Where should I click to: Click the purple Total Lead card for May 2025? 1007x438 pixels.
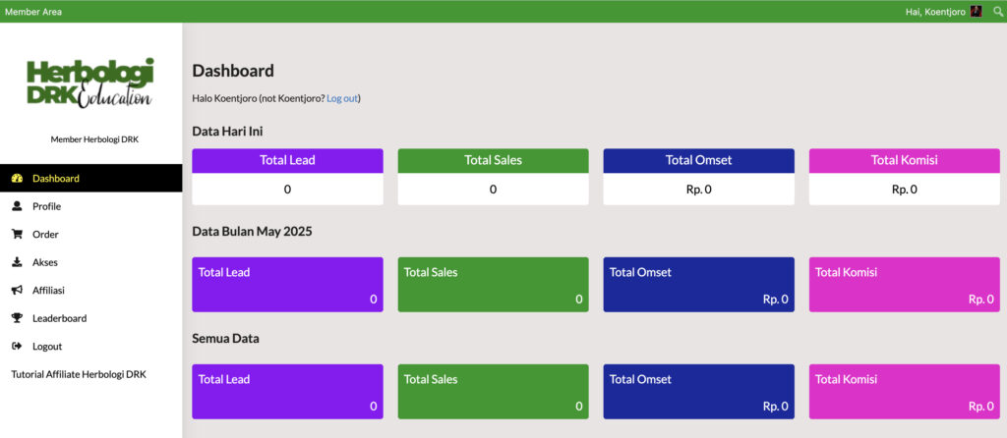288,285
